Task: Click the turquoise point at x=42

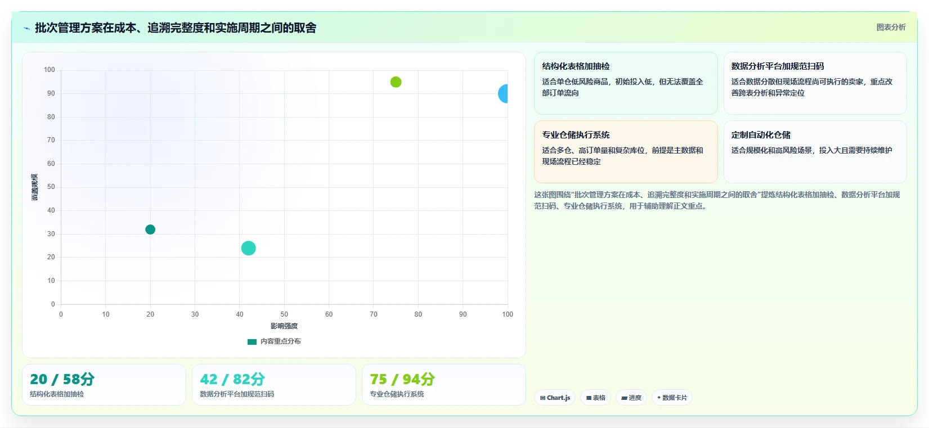Action: 249,248
